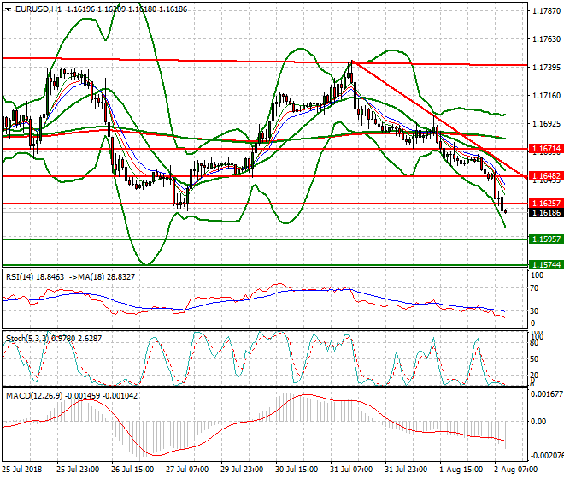Image resolution: width=564 pixels, height=479 pixels.
Task: Click the RSI scale value 70
Action: (534, 288)
